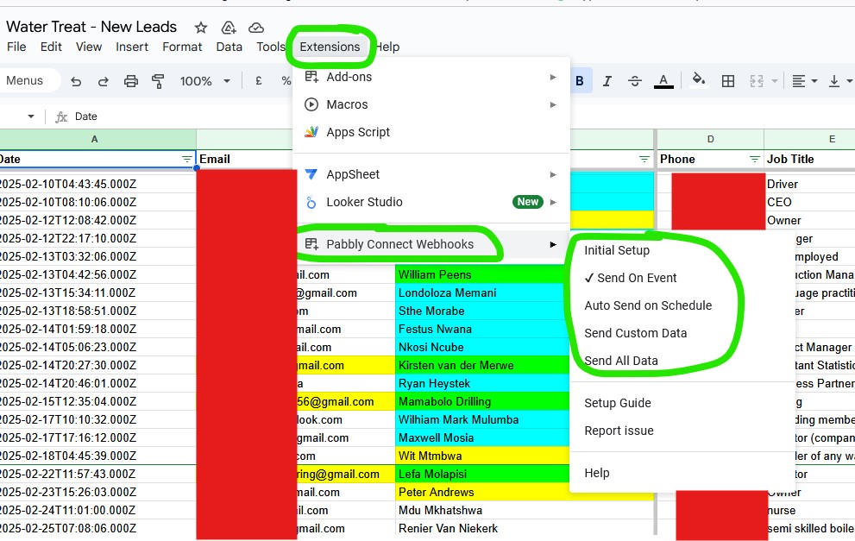Expand the Add-ons submenu
Image resolution: width=855 pixels, height=541 pixels.
point(431,77)
